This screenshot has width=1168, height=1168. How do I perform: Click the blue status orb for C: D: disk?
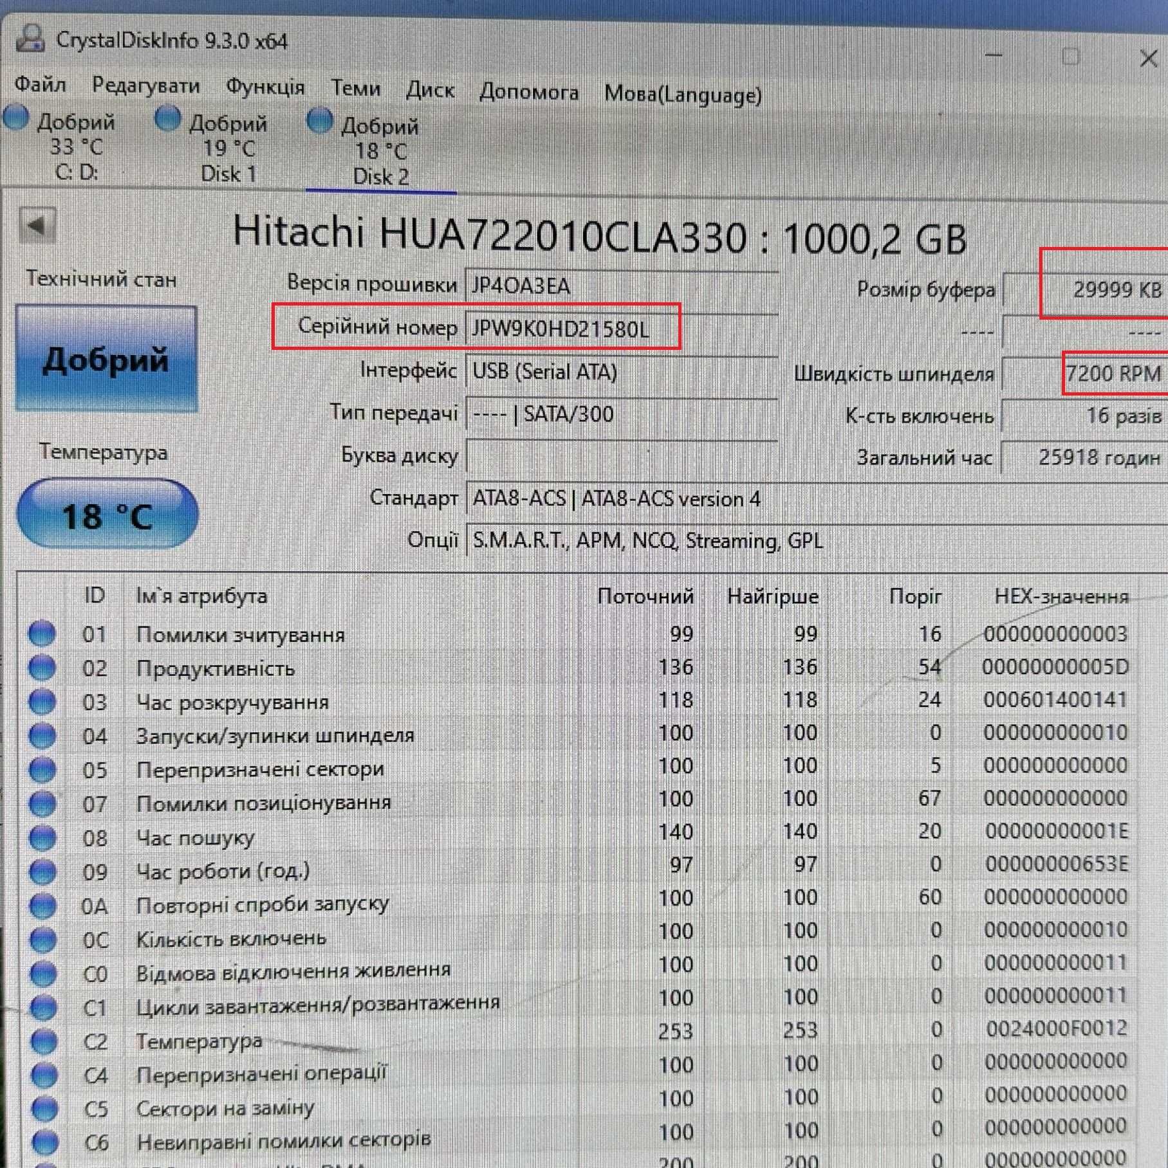(x=16, y=118)
